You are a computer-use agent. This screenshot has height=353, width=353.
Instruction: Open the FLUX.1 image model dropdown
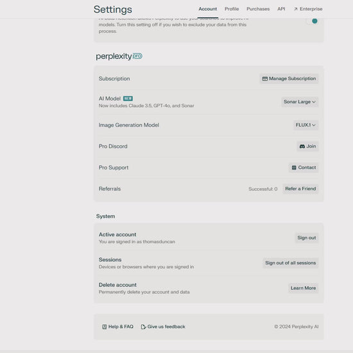click(x=306, y=125)
